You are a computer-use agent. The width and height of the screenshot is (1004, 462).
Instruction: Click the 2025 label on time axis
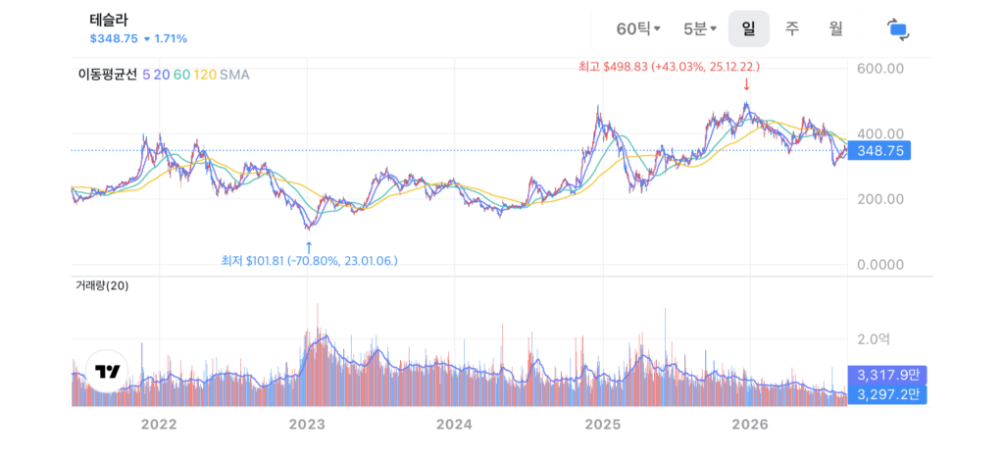[x=603, y=424]
